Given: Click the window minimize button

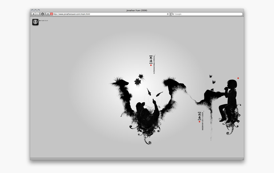Looking at the screenshot, I should pyautogui.click(x=35, y=10).
